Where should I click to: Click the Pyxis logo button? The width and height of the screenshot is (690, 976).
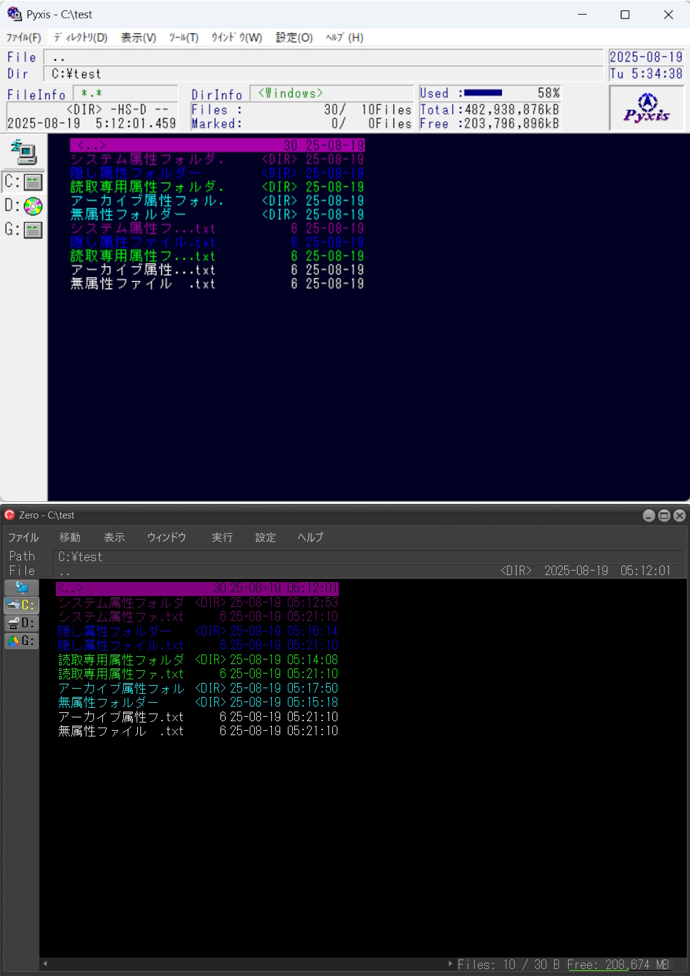646,108
